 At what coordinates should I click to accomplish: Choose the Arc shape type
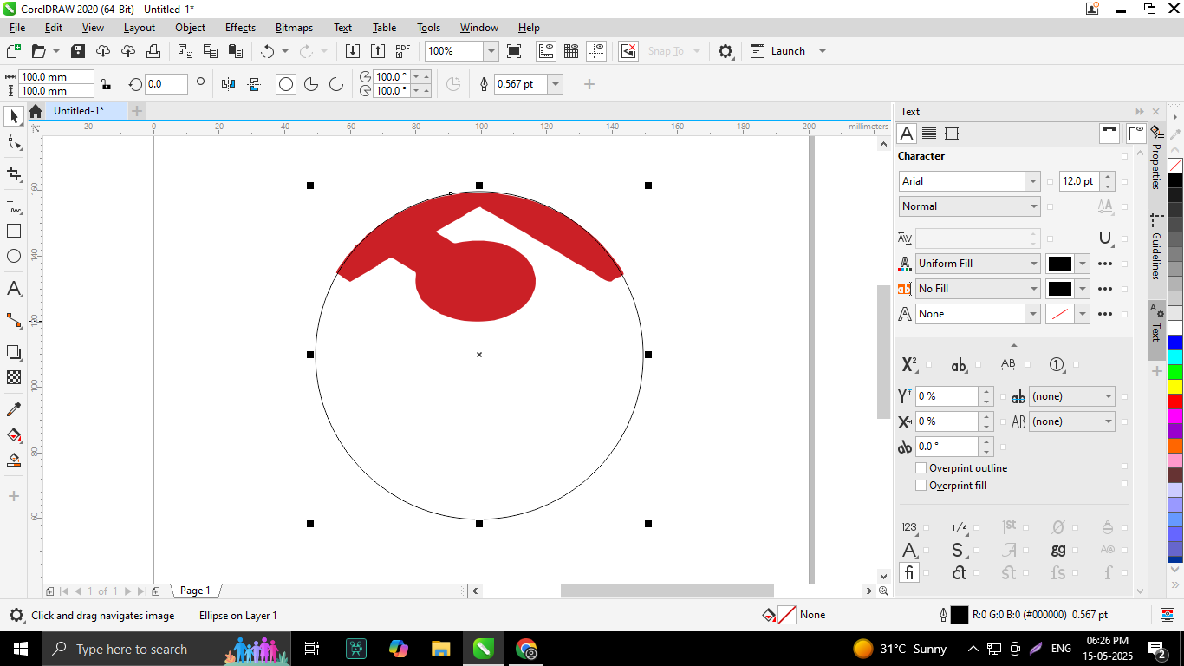[335, 84]
